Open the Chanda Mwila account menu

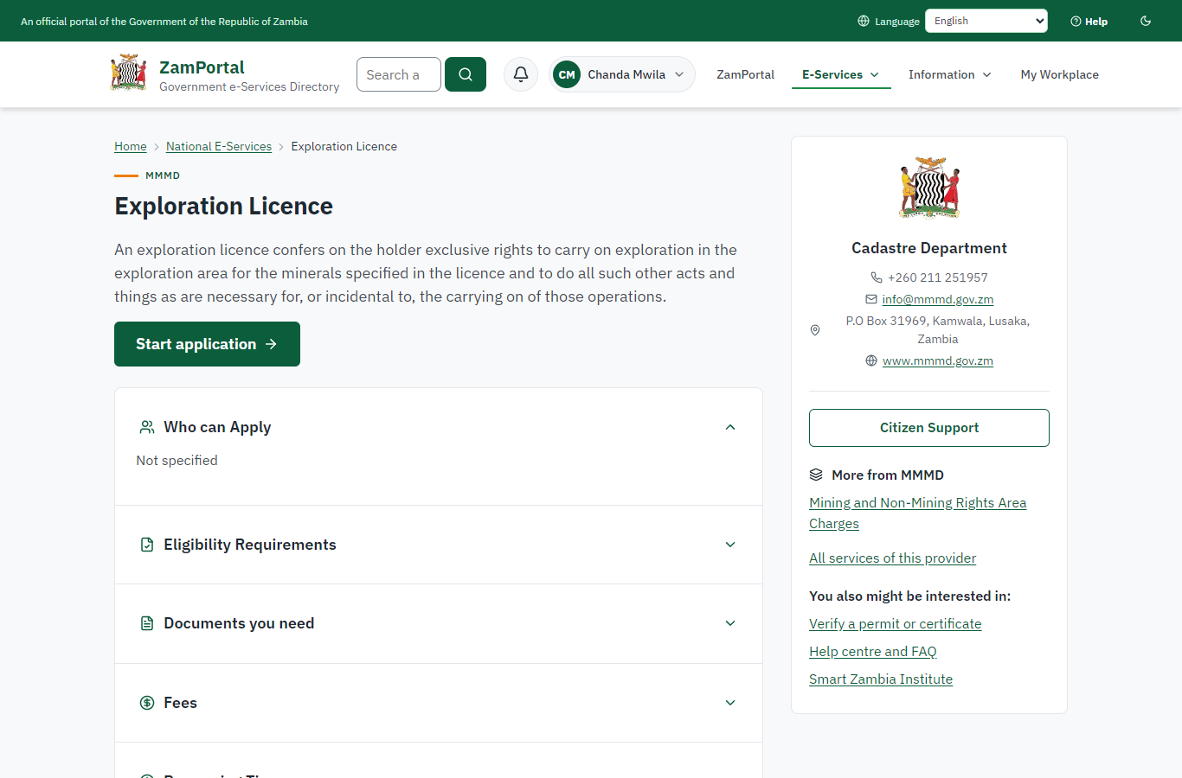[622, 74]
